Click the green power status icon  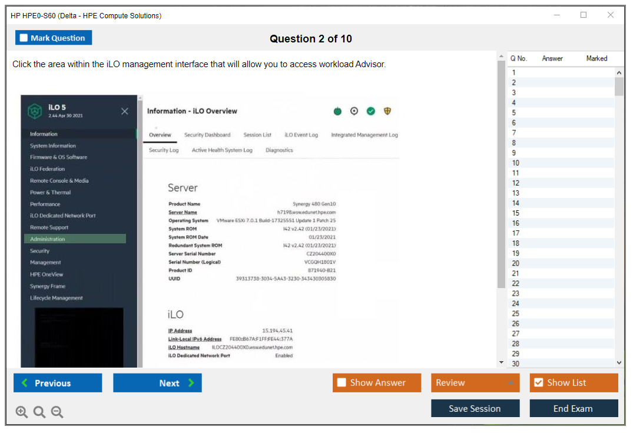coord(337,111)
